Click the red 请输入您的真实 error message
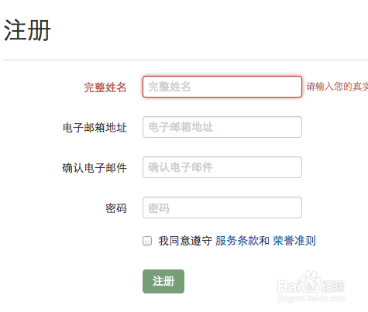368x312 pixels. coord(337,87)
